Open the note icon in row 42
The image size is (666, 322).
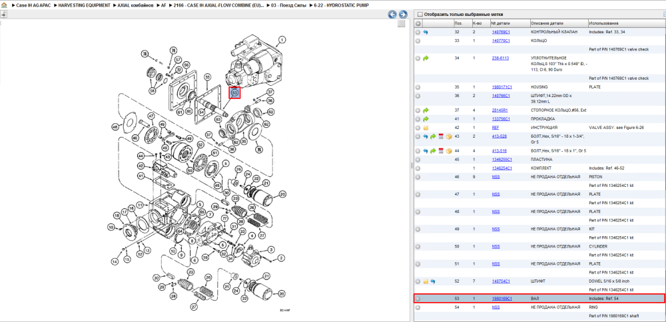coord(426,127)
